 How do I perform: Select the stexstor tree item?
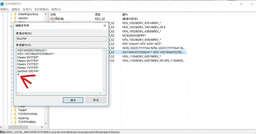23,18
